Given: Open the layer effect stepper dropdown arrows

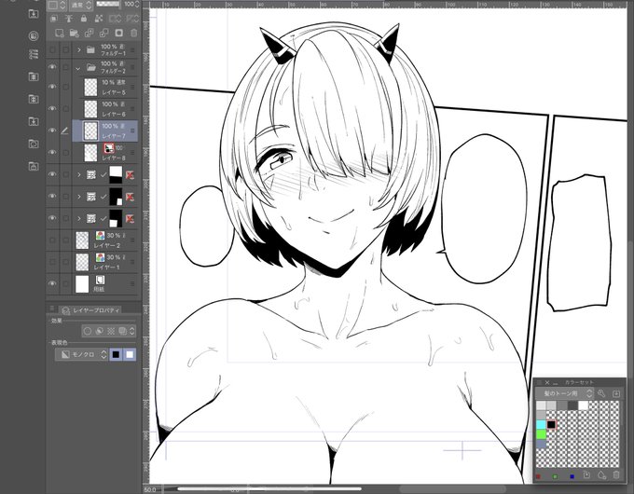Looking at the screenshot, I should click(131, 331).
